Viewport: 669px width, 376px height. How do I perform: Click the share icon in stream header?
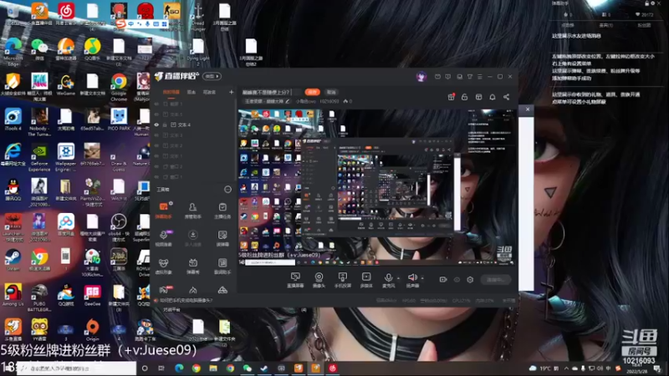[x=506, y=97]
